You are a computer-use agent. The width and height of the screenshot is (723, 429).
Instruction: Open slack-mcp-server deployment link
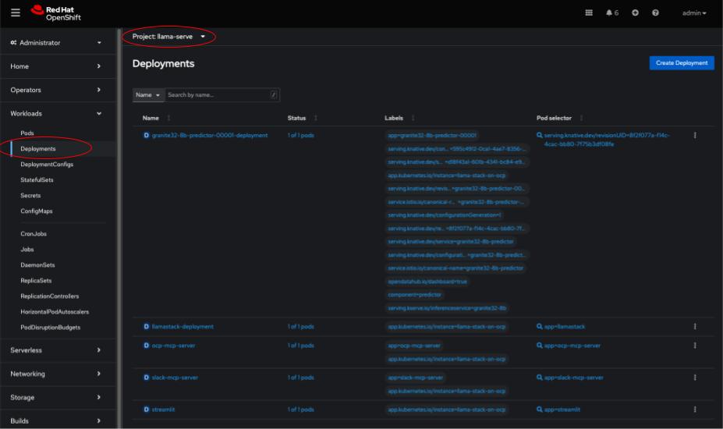click(x=175, y=378)
